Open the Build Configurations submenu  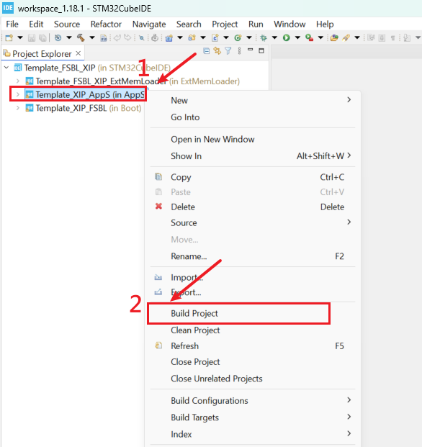(252, 400)
